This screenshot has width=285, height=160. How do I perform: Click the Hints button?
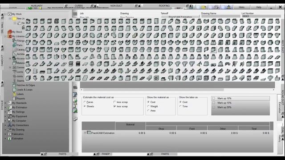241,7
